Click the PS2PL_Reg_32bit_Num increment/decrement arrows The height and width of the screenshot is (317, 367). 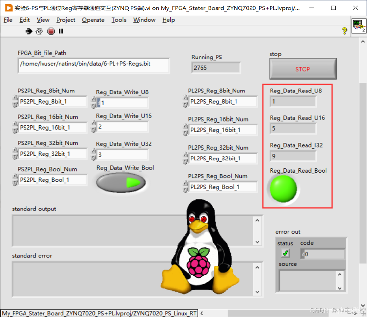pos(15,154)
